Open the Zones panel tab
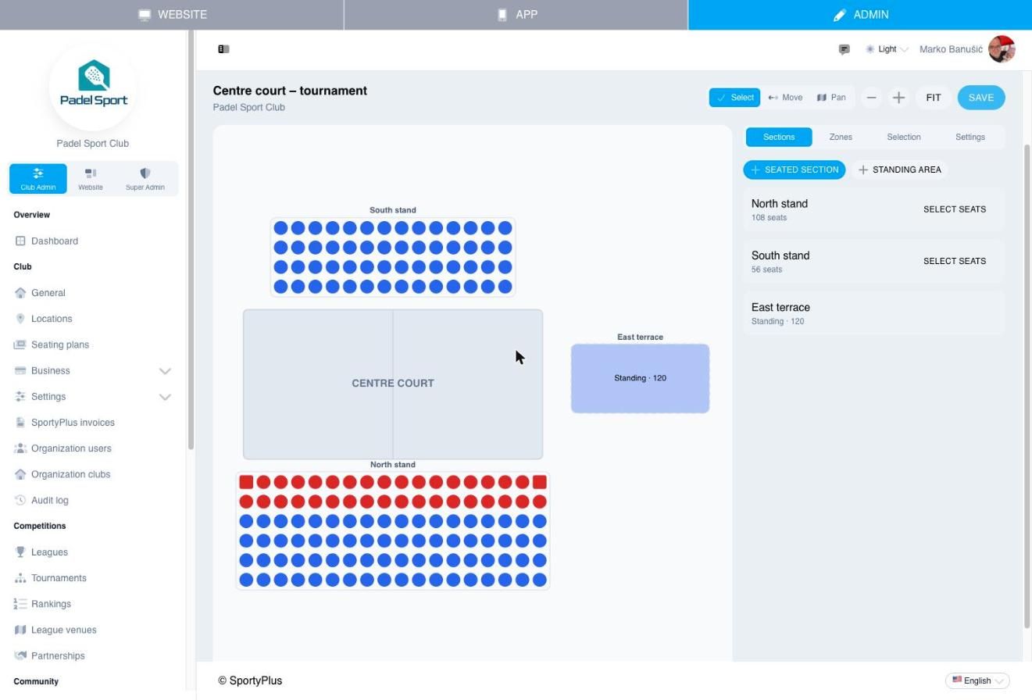This screenshot has width=1032, height=700. pyautogui.click(x=841, y=137)
